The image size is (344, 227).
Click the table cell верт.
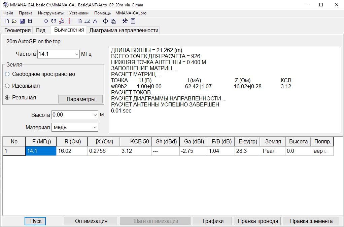click(322, 151)
